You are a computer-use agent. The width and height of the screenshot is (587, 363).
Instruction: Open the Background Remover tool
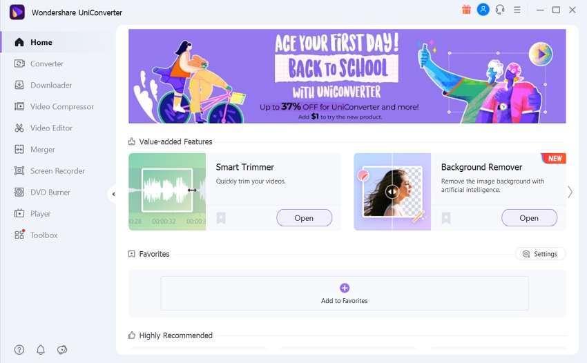click(529, 218)
